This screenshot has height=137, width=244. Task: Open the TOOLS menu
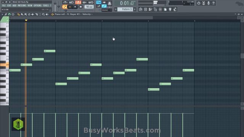pyautogui.click(x=46, y=6)
